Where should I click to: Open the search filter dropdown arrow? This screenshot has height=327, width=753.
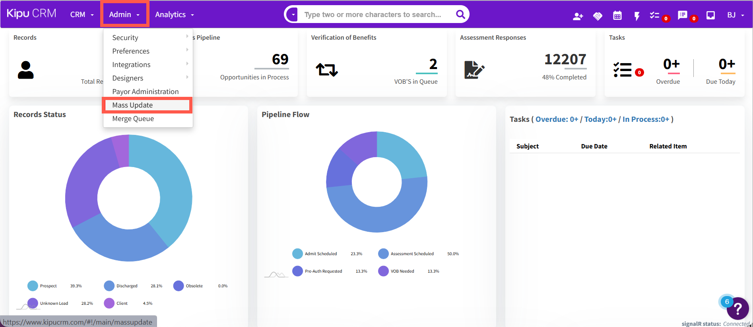tap(293, 15)
